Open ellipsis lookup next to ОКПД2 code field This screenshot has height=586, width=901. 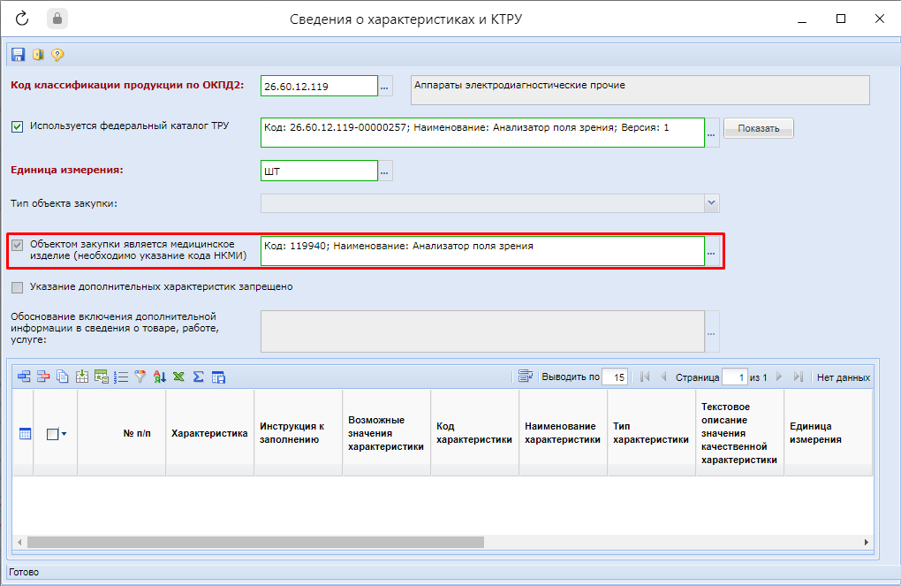click(385, 87)
